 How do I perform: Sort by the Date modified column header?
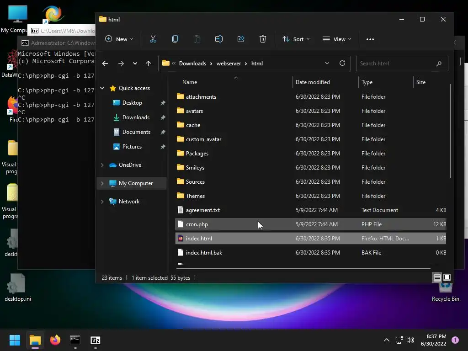pos(325,82)
